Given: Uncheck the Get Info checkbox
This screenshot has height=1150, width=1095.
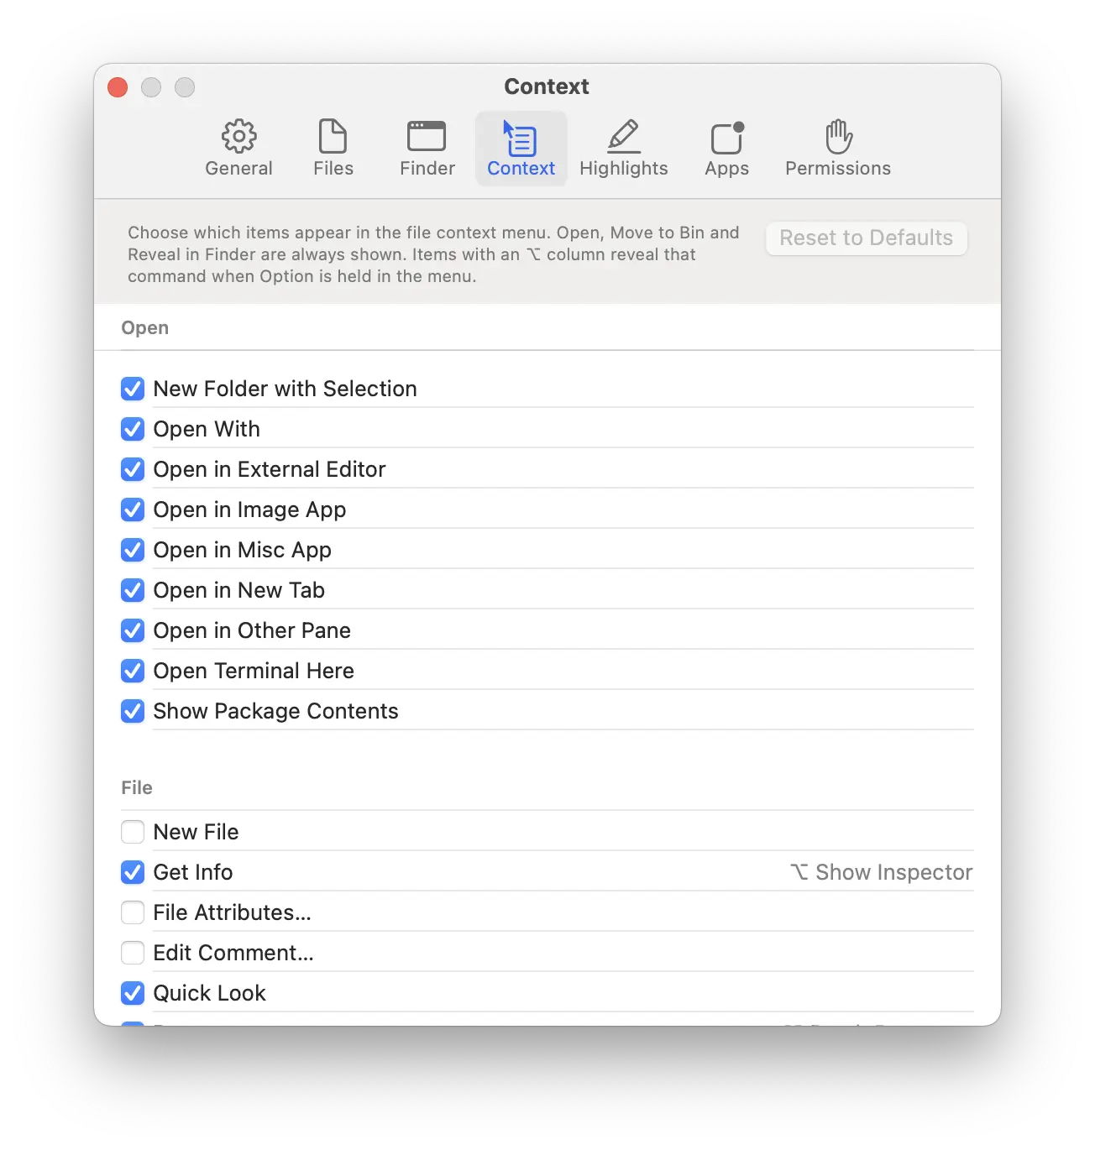Looking at the screenshot, I should coord(133,872).
